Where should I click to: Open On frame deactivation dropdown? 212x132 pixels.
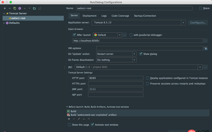point(134,60)
